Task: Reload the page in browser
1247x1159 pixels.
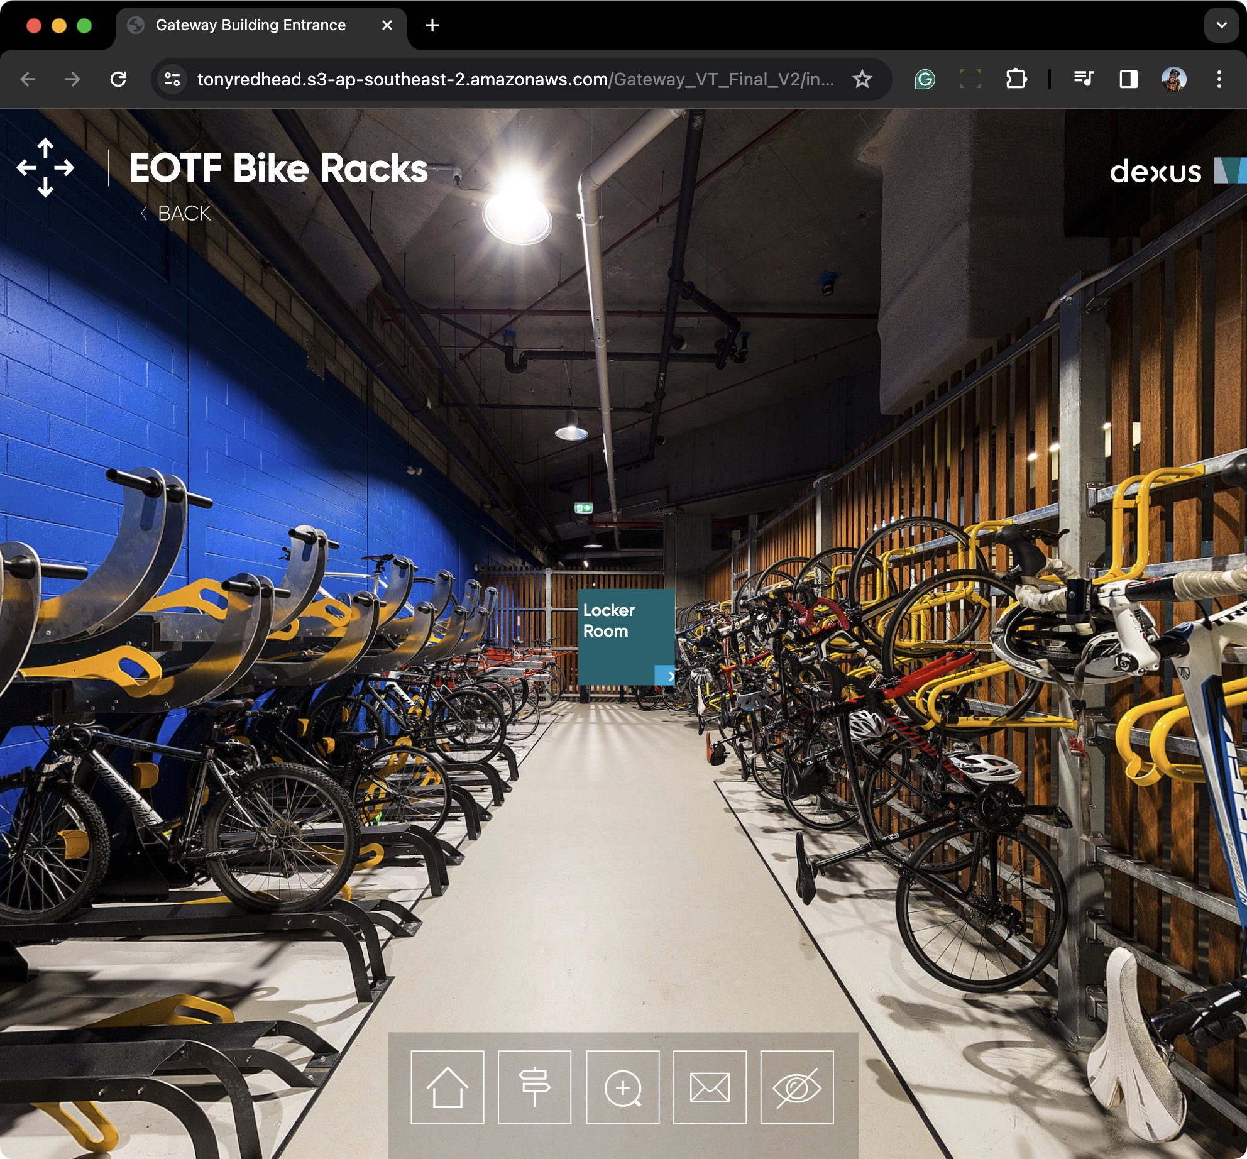Action: tap(118, 79)
